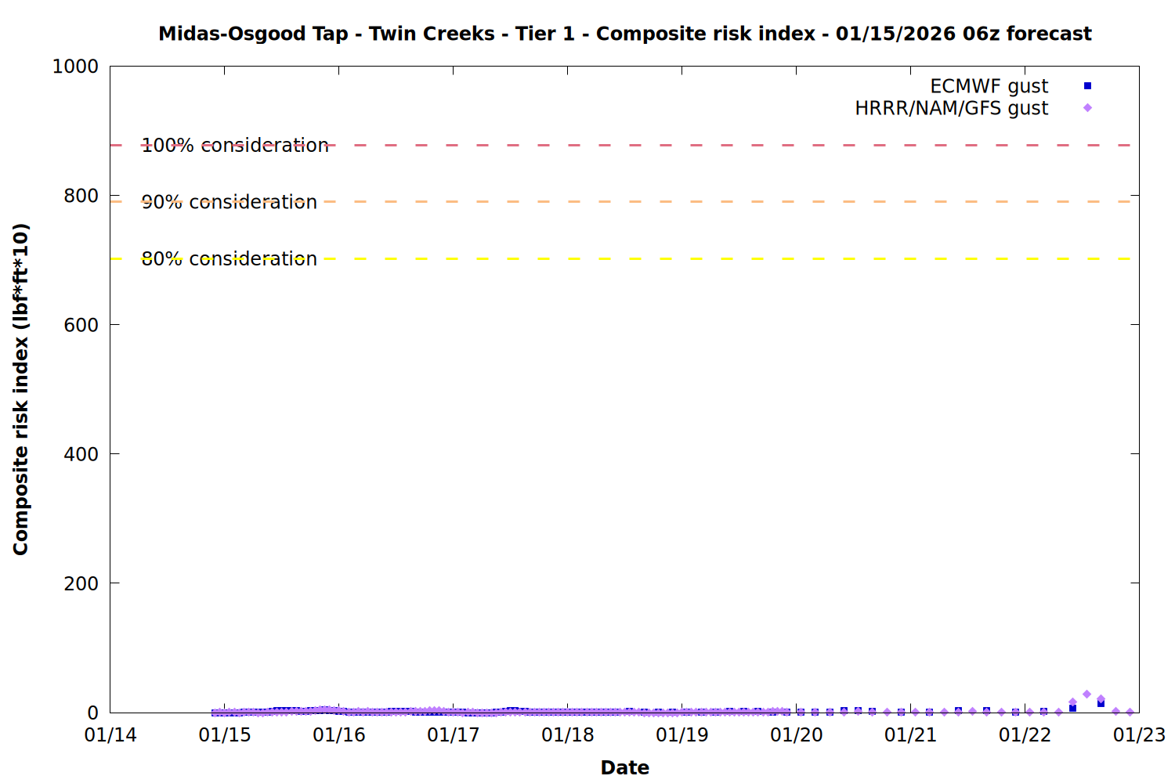Click the 01/15 date tick label

pyautogui.click(x=225, y=735)
